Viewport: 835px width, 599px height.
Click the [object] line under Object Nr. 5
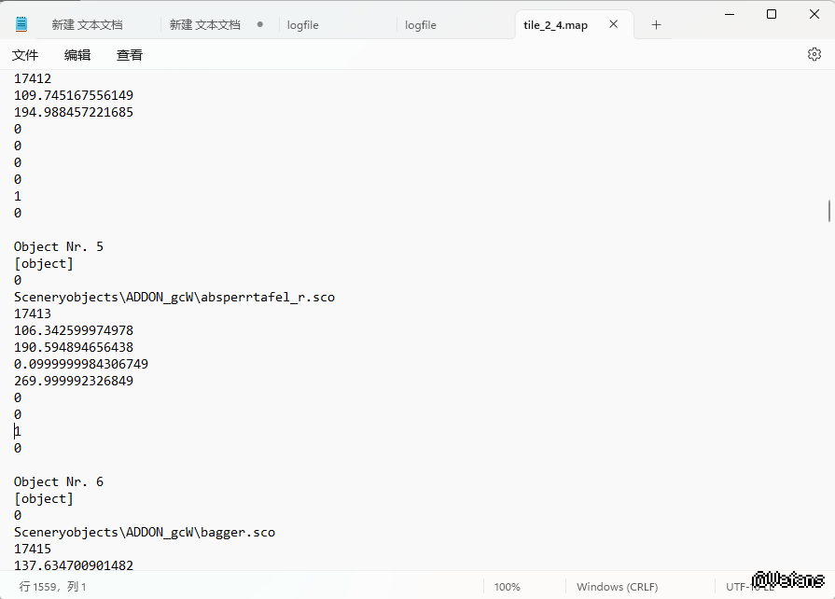click(x=44, y=263)
